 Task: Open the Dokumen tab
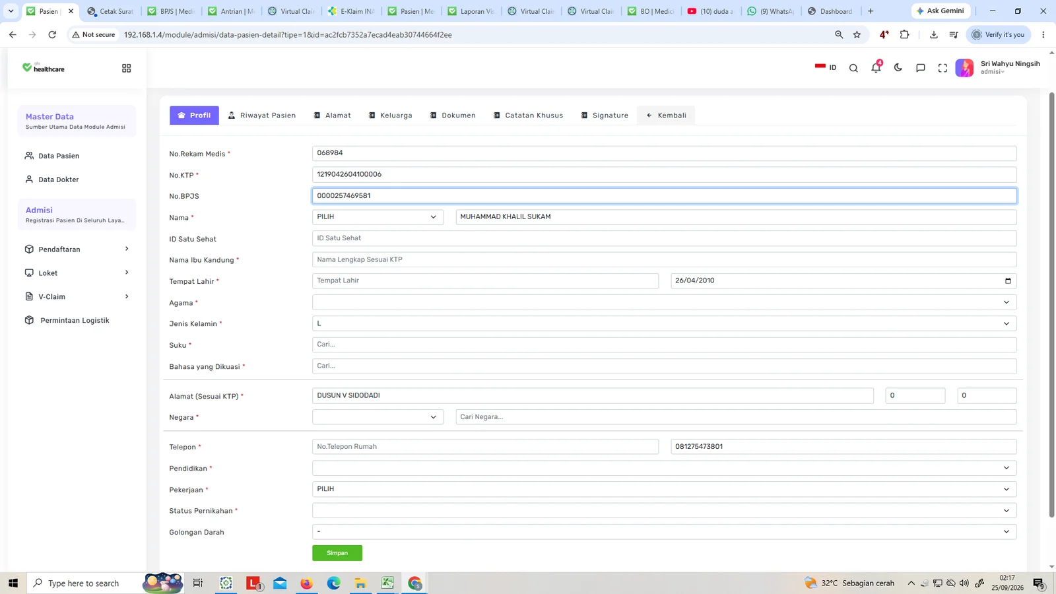[452, 115]
